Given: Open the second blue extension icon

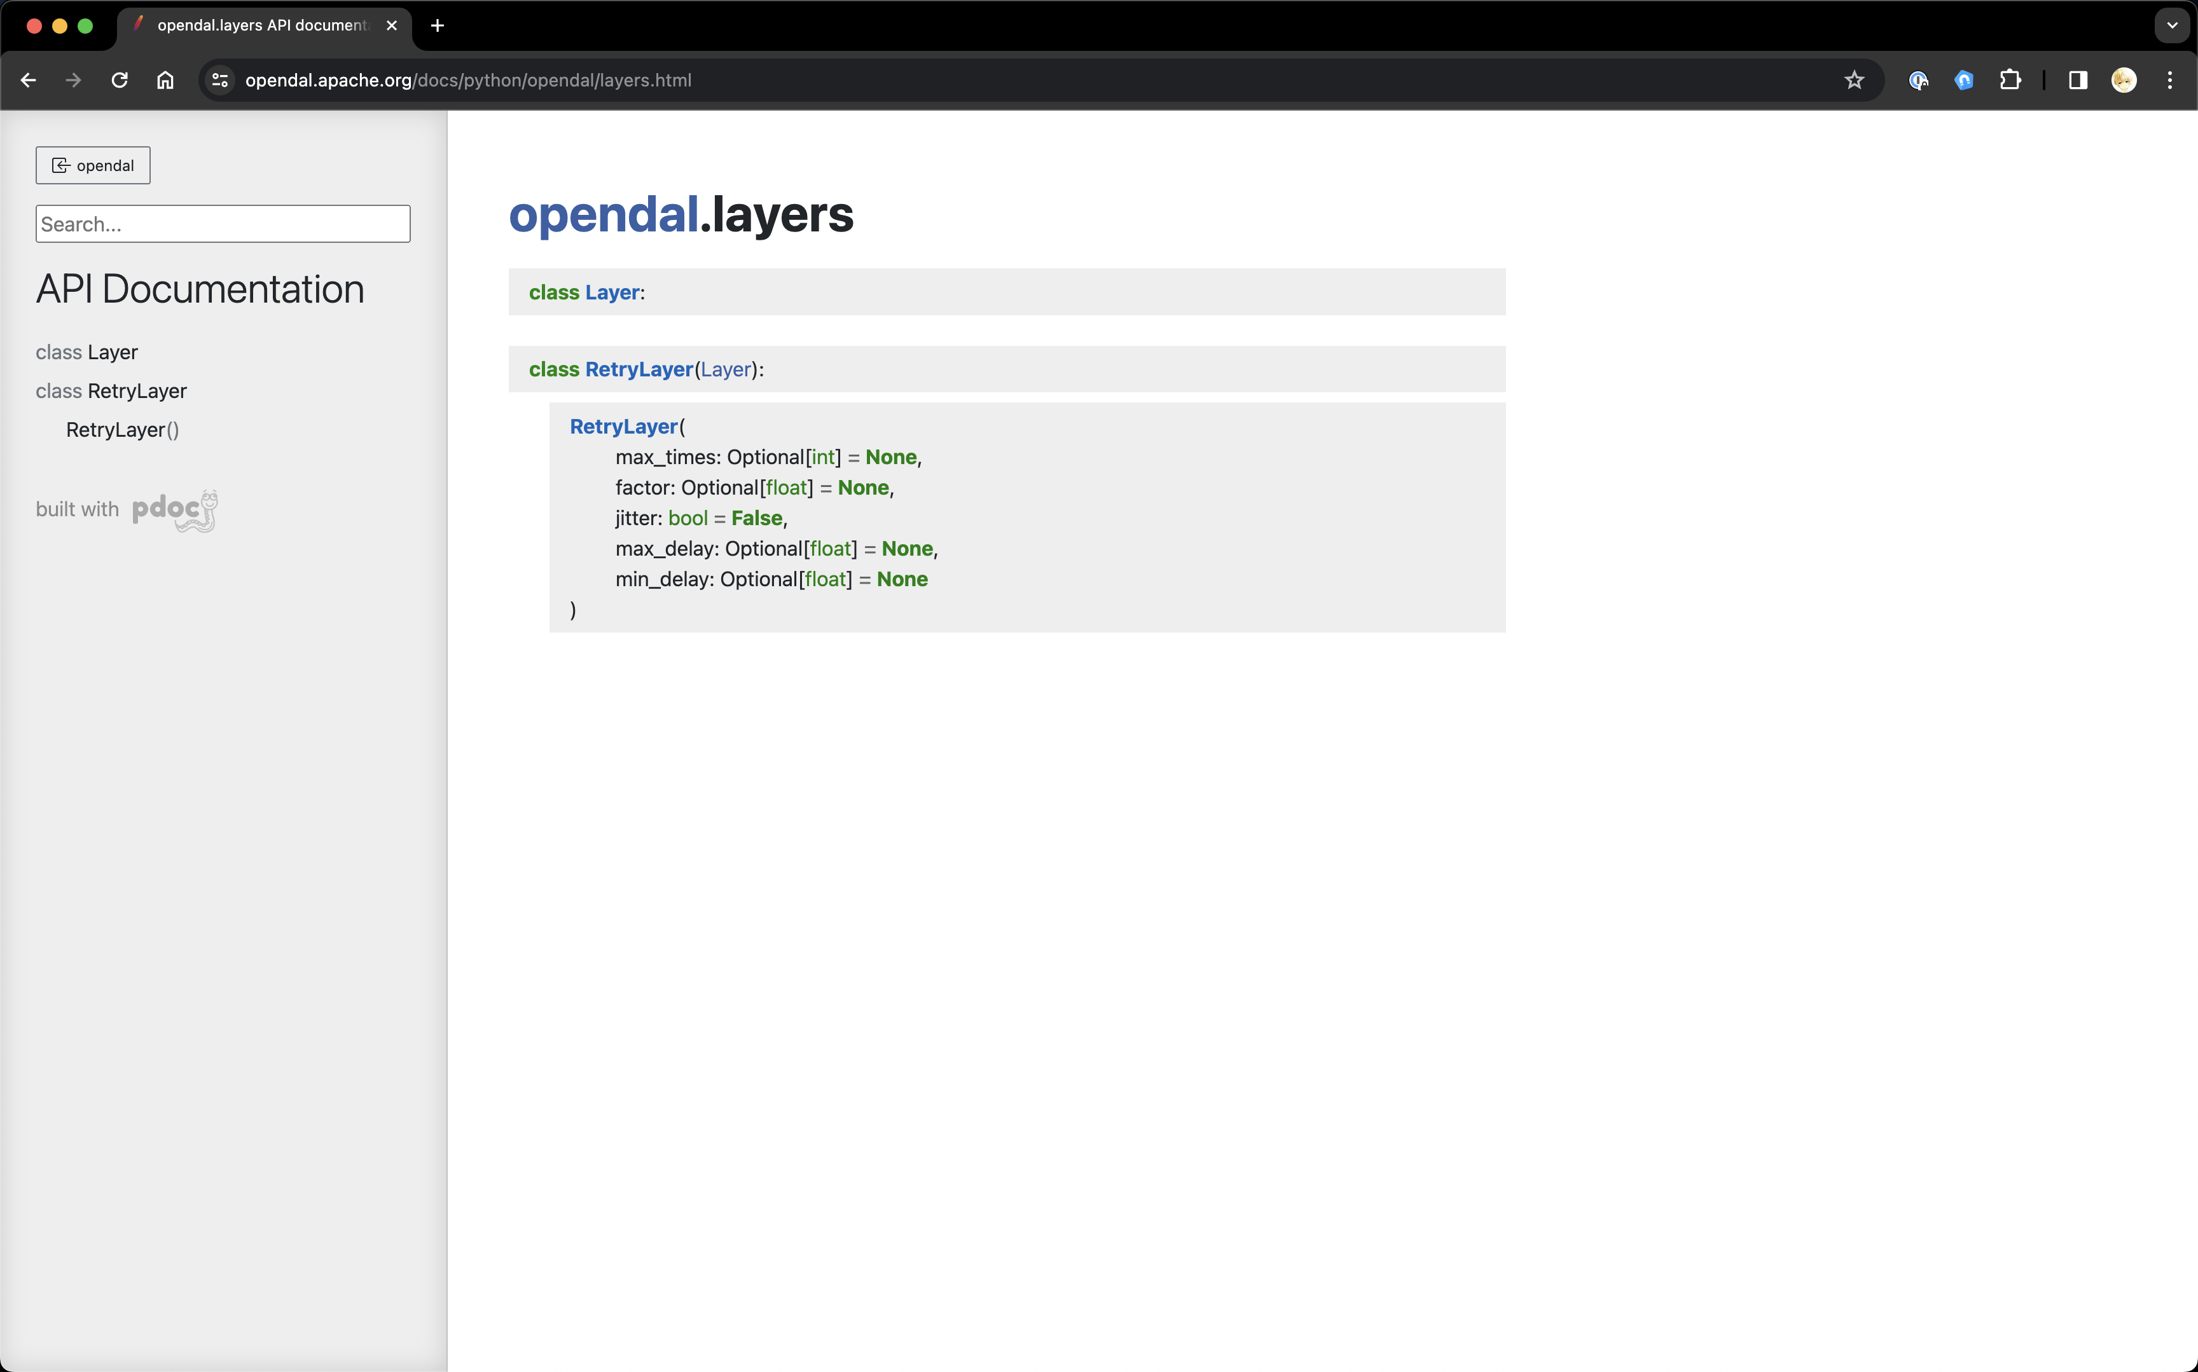Looking at the screenshot, I should click(1964, 80).
